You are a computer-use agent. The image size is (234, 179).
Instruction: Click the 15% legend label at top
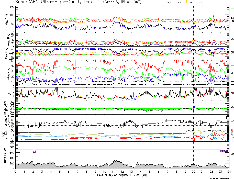(x=180, y=2)
